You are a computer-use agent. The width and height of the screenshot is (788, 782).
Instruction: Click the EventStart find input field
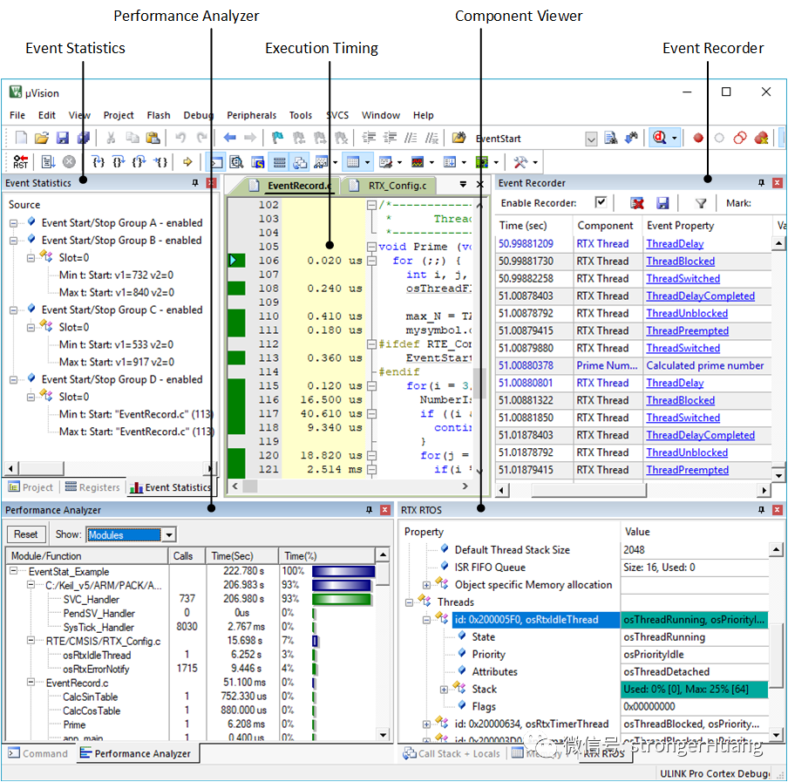click(529, 139)
